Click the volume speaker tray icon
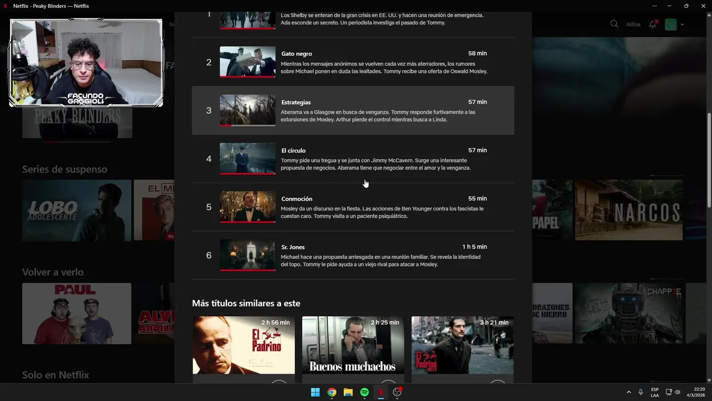The image size is (712, 401). 678,392
